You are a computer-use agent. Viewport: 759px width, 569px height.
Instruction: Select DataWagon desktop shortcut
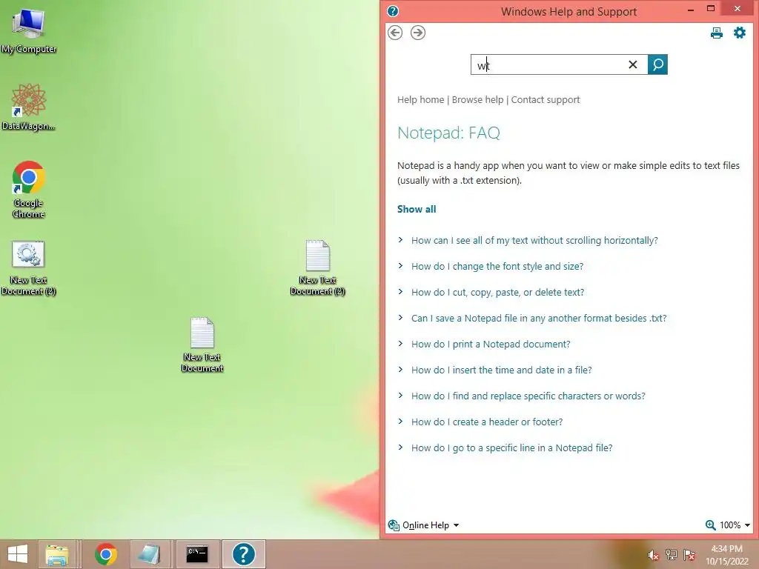click(29, 107)
